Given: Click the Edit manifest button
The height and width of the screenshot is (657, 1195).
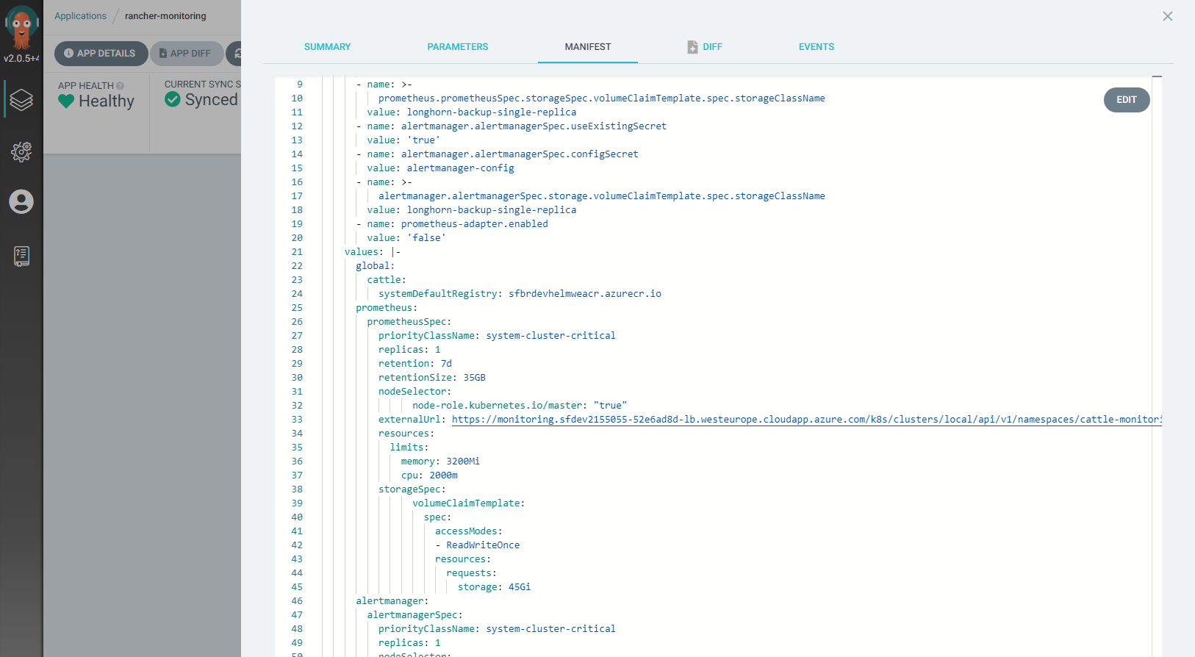Looking at the screenshot, I should (x=1127, y=100).
